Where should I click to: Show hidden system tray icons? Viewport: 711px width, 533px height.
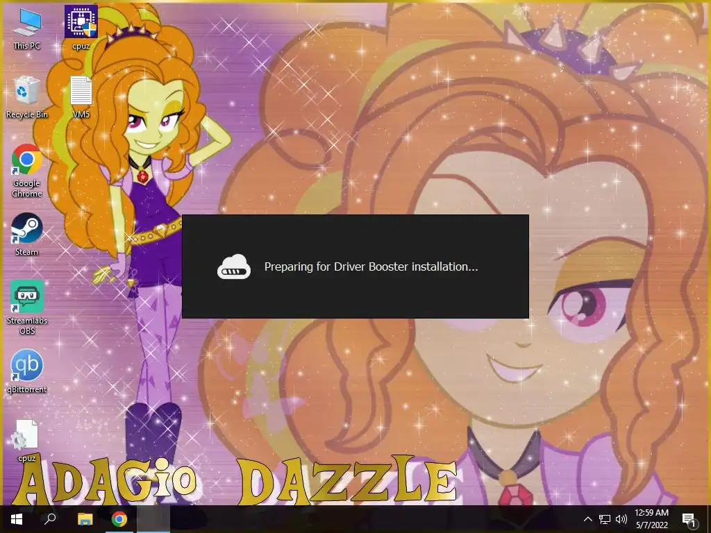click(x=587, y=519)
